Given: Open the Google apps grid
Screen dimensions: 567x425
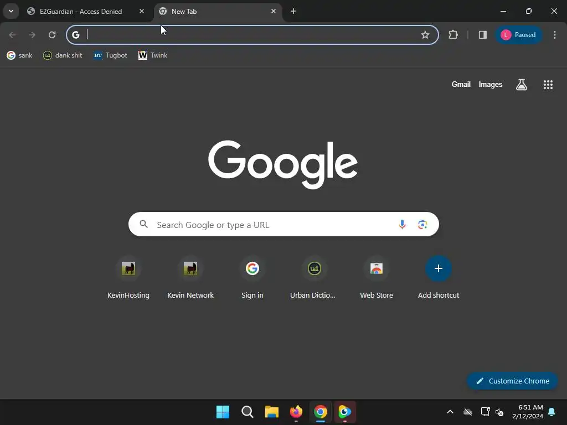Looking at the screenshot, I should pyautogui.click(x=548, y=85).
